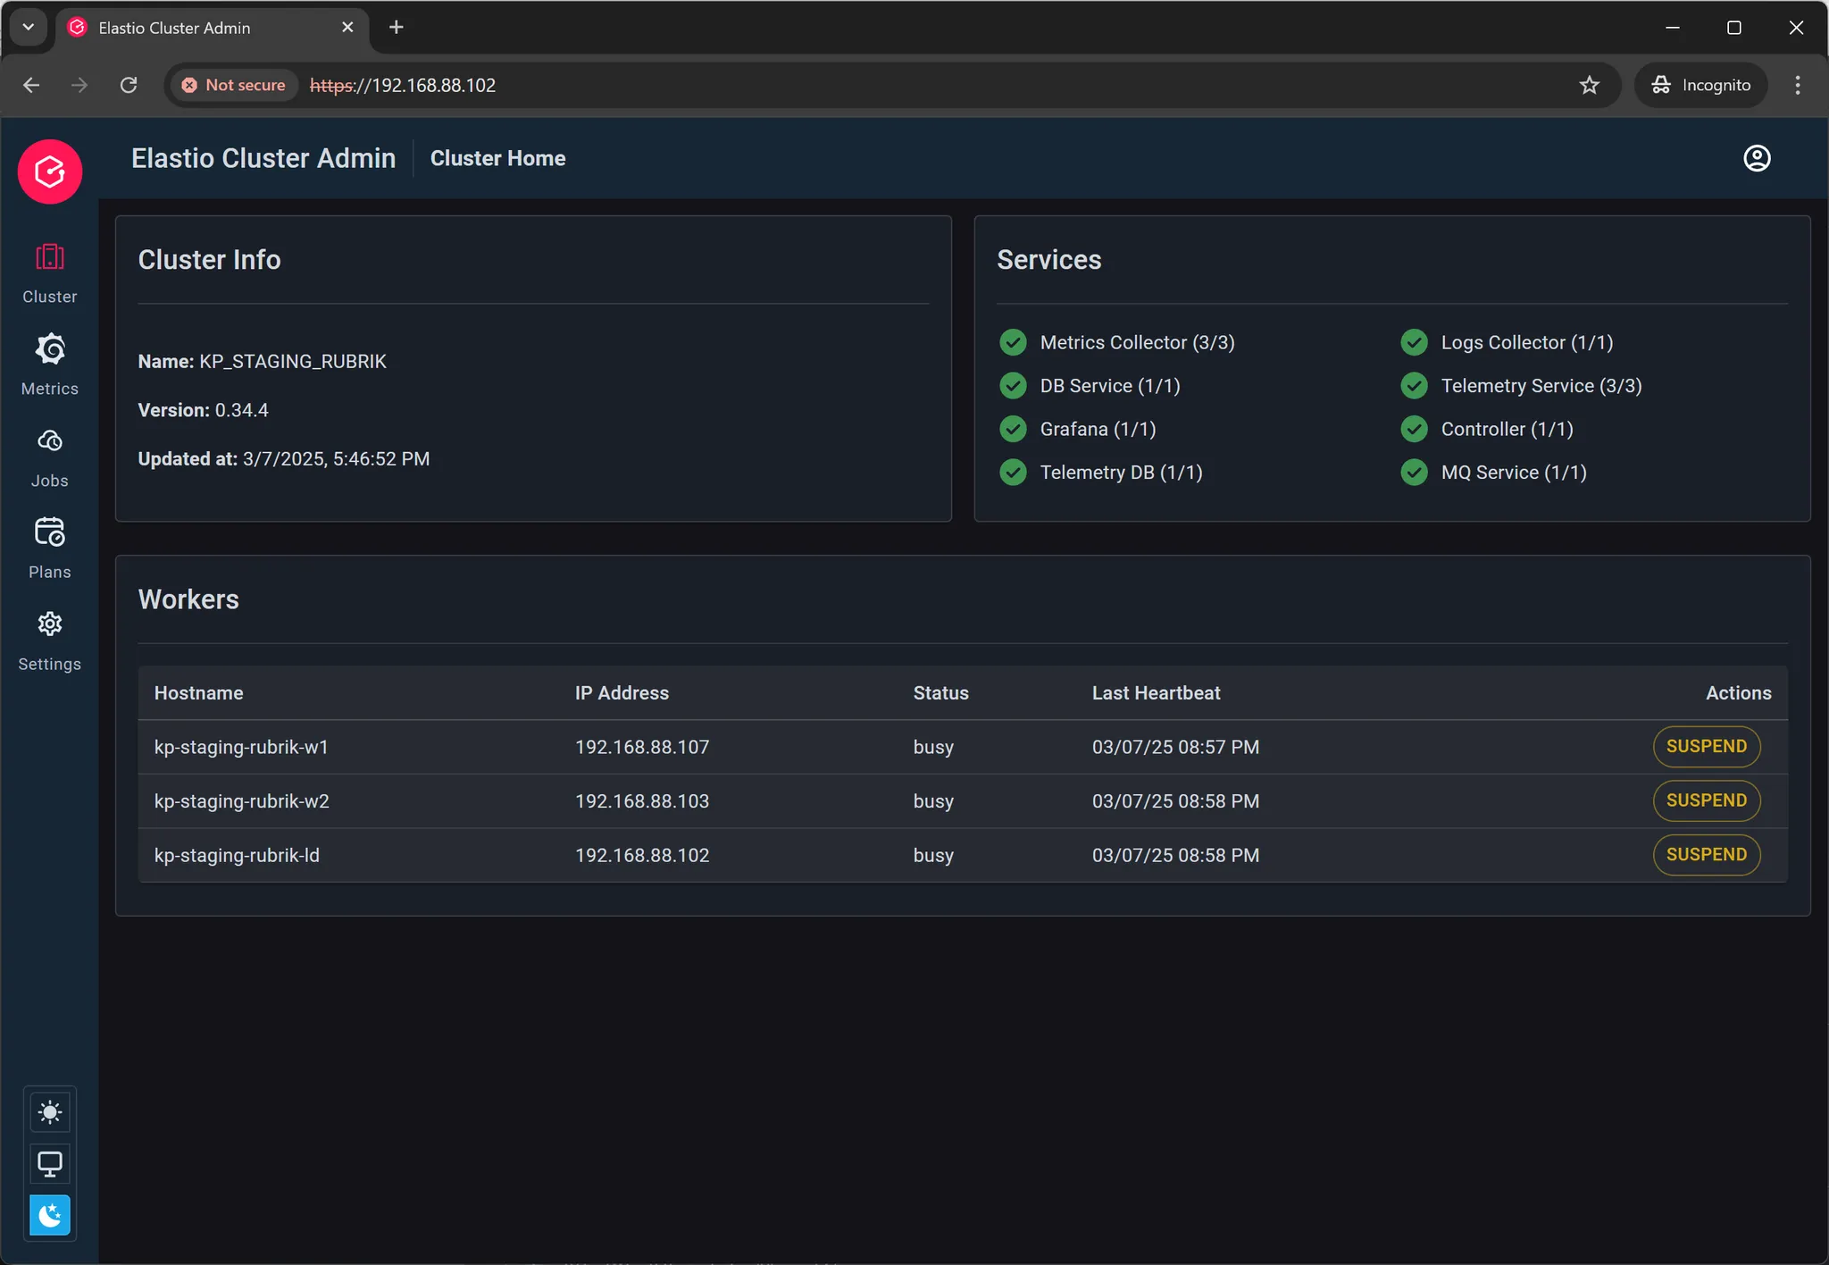Click the Actions column header
The image size is (1829, 1265).
pos(1738,693)
